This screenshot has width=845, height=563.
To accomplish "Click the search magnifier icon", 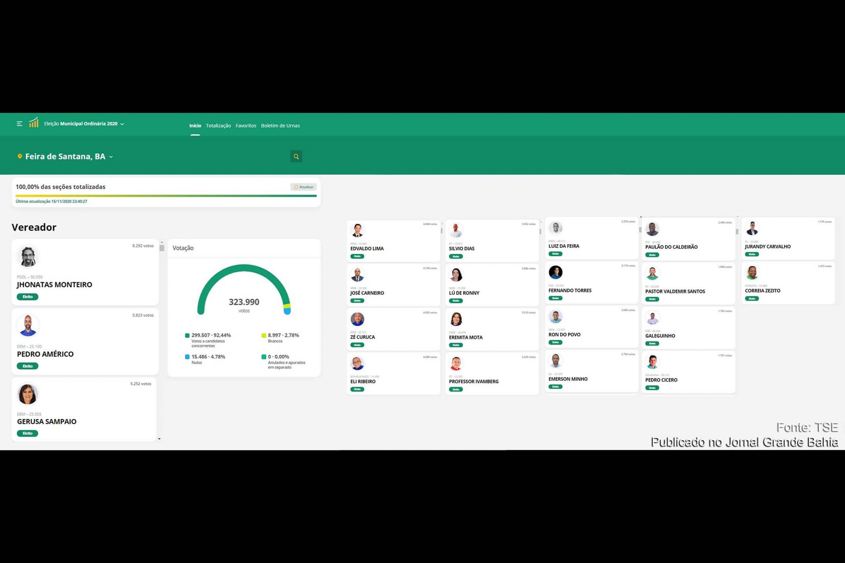I will click(296, 157).
